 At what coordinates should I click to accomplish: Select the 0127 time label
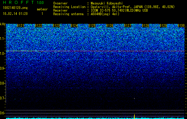[128, 26]
